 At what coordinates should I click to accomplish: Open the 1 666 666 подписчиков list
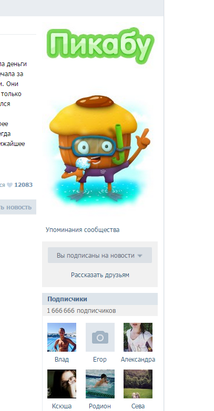coord(81,311)
